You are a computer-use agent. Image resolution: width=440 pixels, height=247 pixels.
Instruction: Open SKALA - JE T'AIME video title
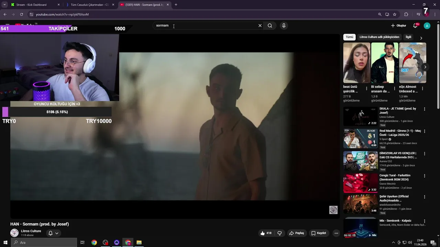(x=398, y=110)
